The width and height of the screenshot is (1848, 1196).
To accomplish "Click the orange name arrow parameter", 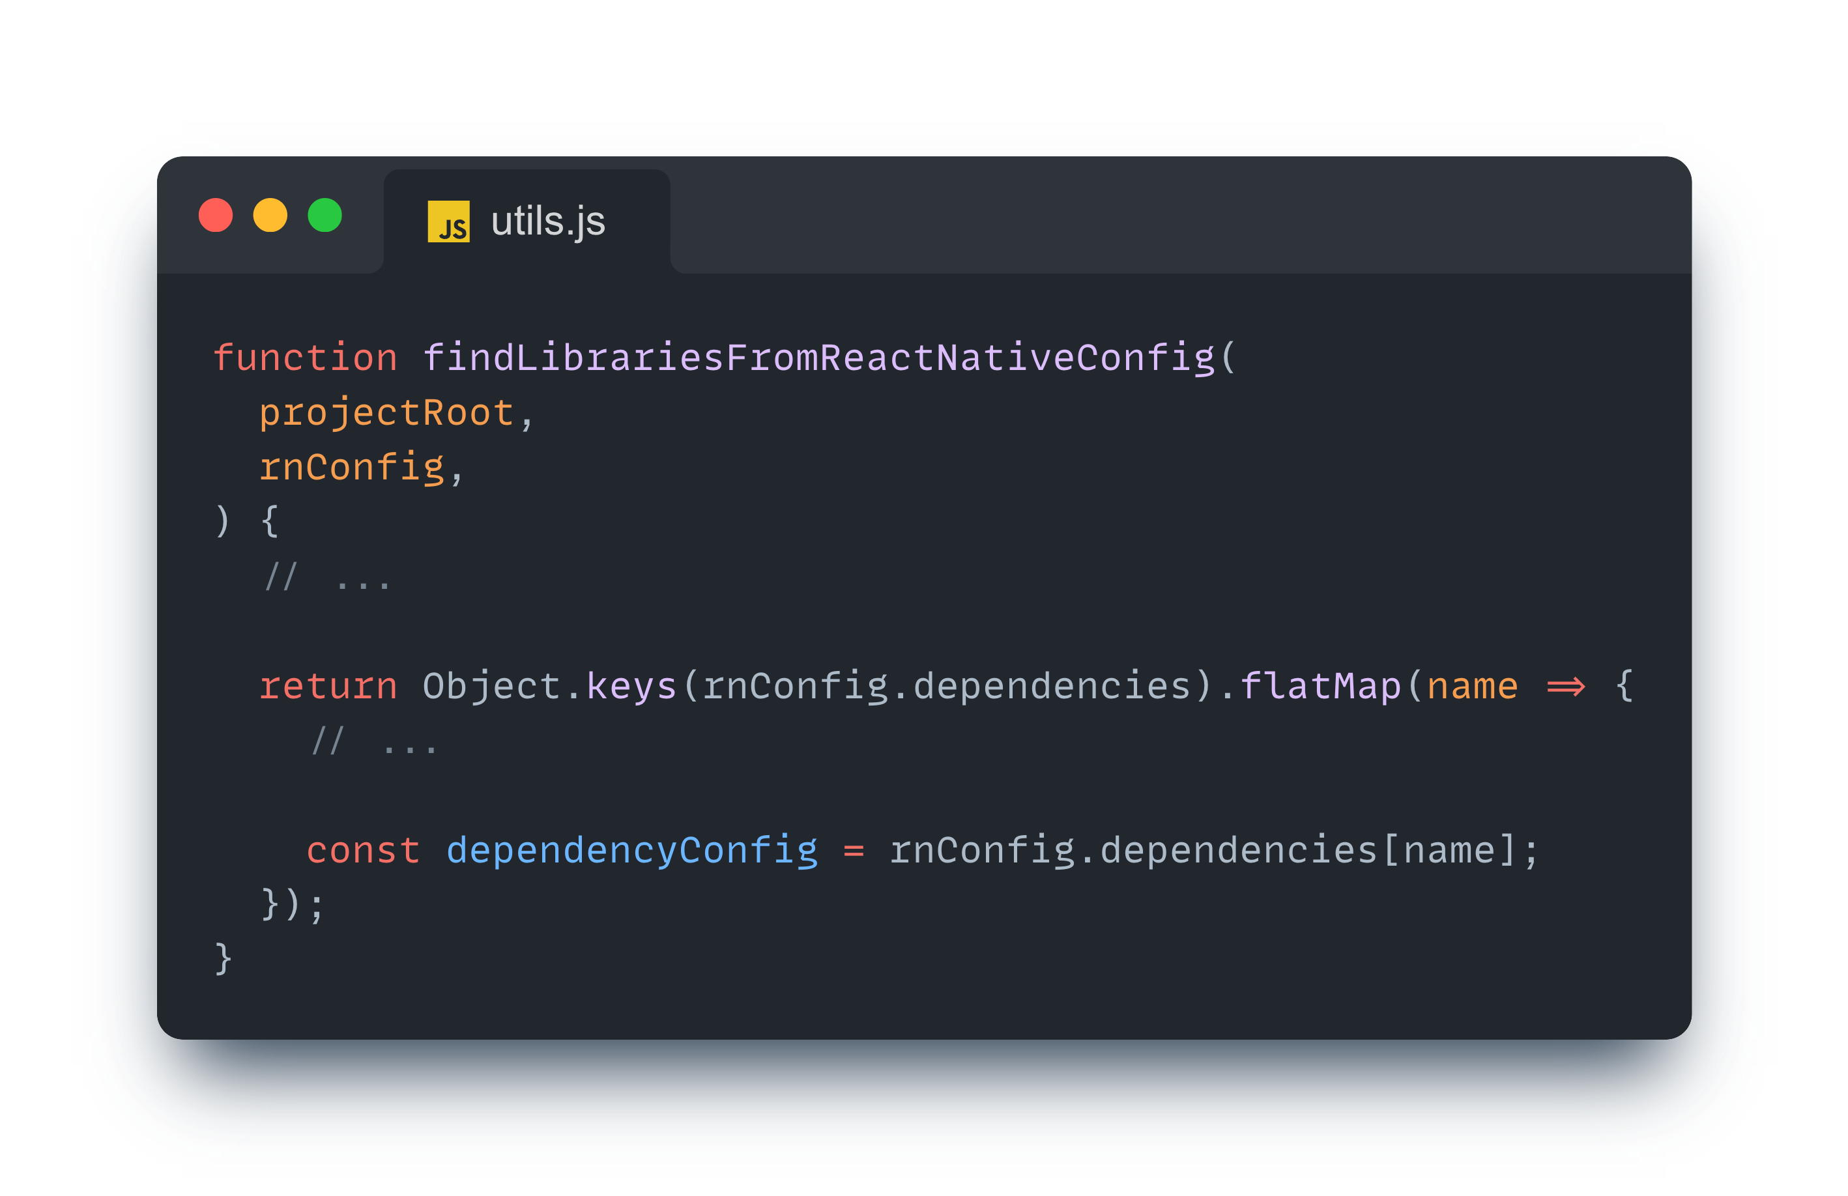I will (x=1471, y=687).
